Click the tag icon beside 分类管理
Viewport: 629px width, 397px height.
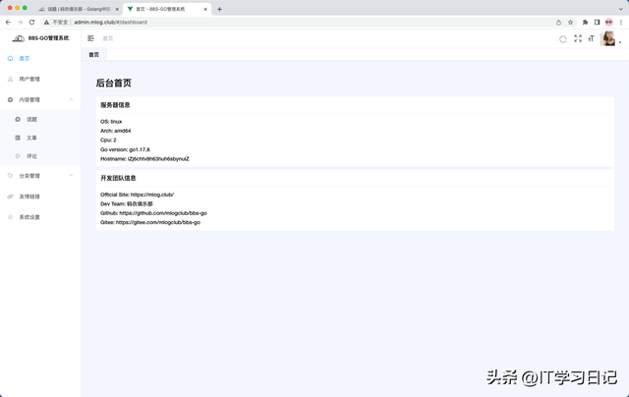pos(11,176)
